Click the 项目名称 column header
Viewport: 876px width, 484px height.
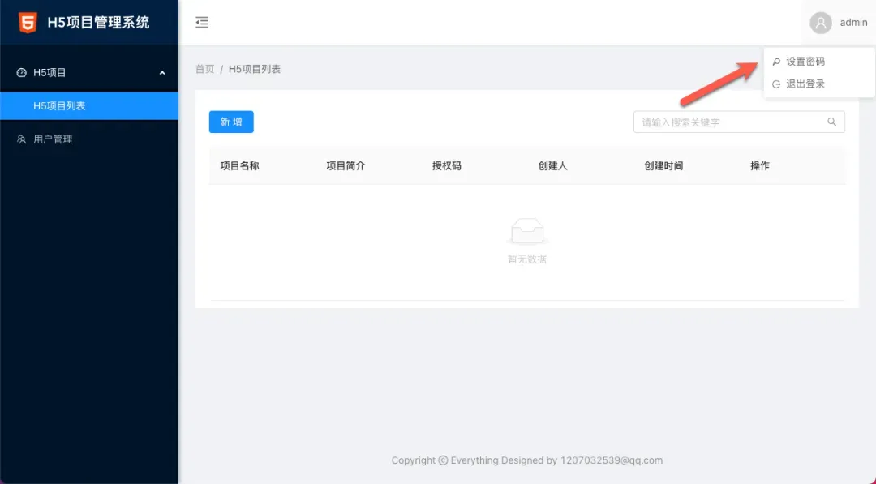tap(239, 166)
